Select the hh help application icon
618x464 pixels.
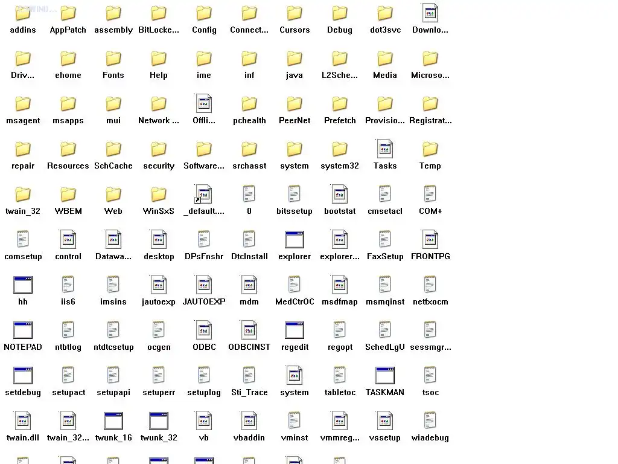tap(23, 285)
